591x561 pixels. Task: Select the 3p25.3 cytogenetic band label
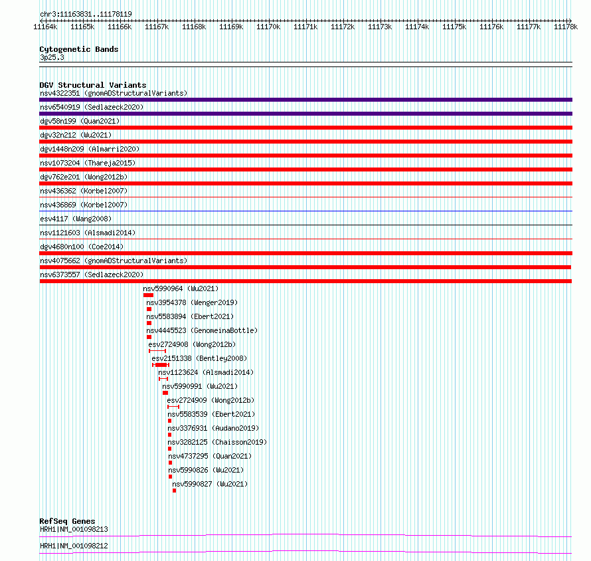(x=52, y=57)
